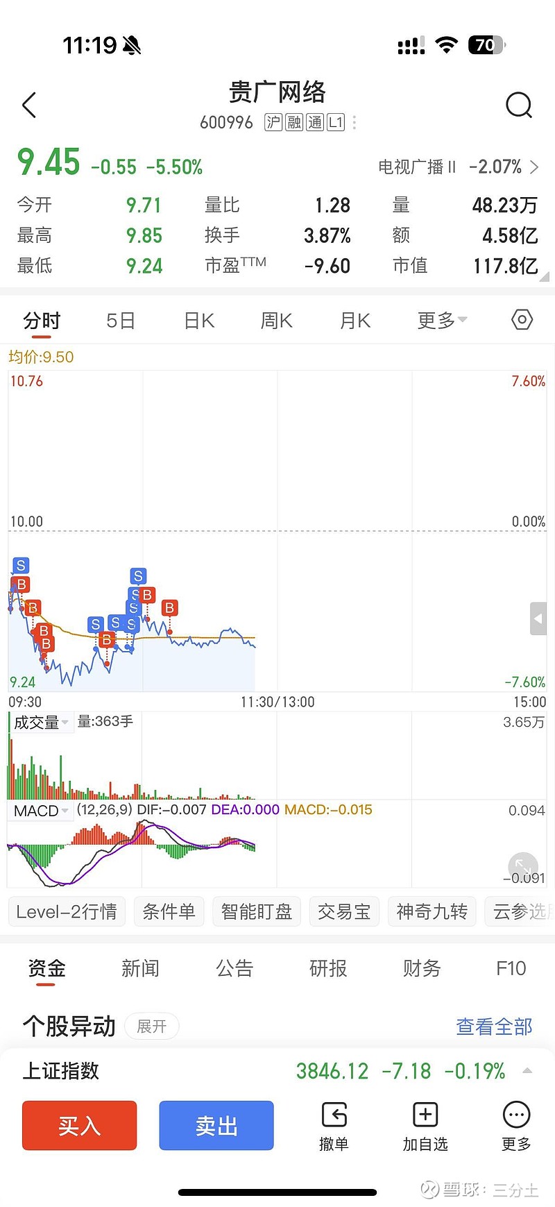Image resolution: width=555 pixels, height=1207 pixels.
Task: Expand side panel with gray arrow handle
Action: pos(538,618)
